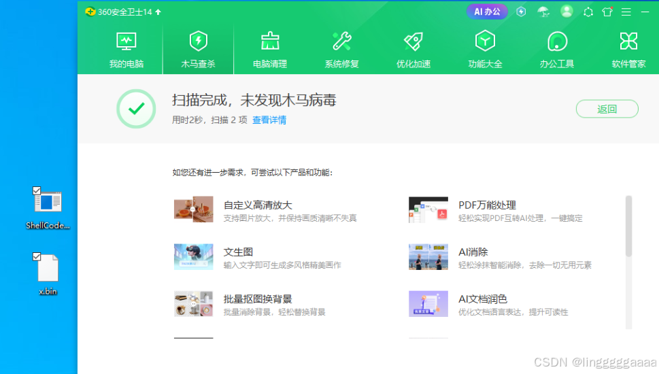Click the 批量抠图换背景 title text

258,299
